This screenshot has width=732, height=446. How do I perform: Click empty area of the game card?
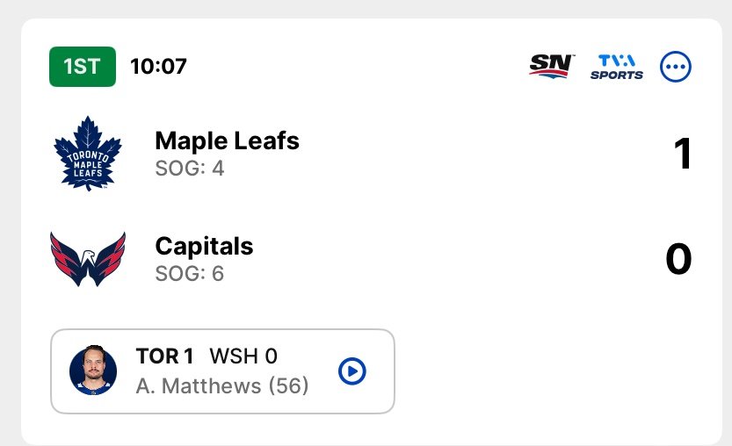tap(545, 369)
